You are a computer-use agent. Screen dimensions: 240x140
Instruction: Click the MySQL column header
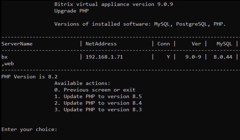tap(224, 44)
